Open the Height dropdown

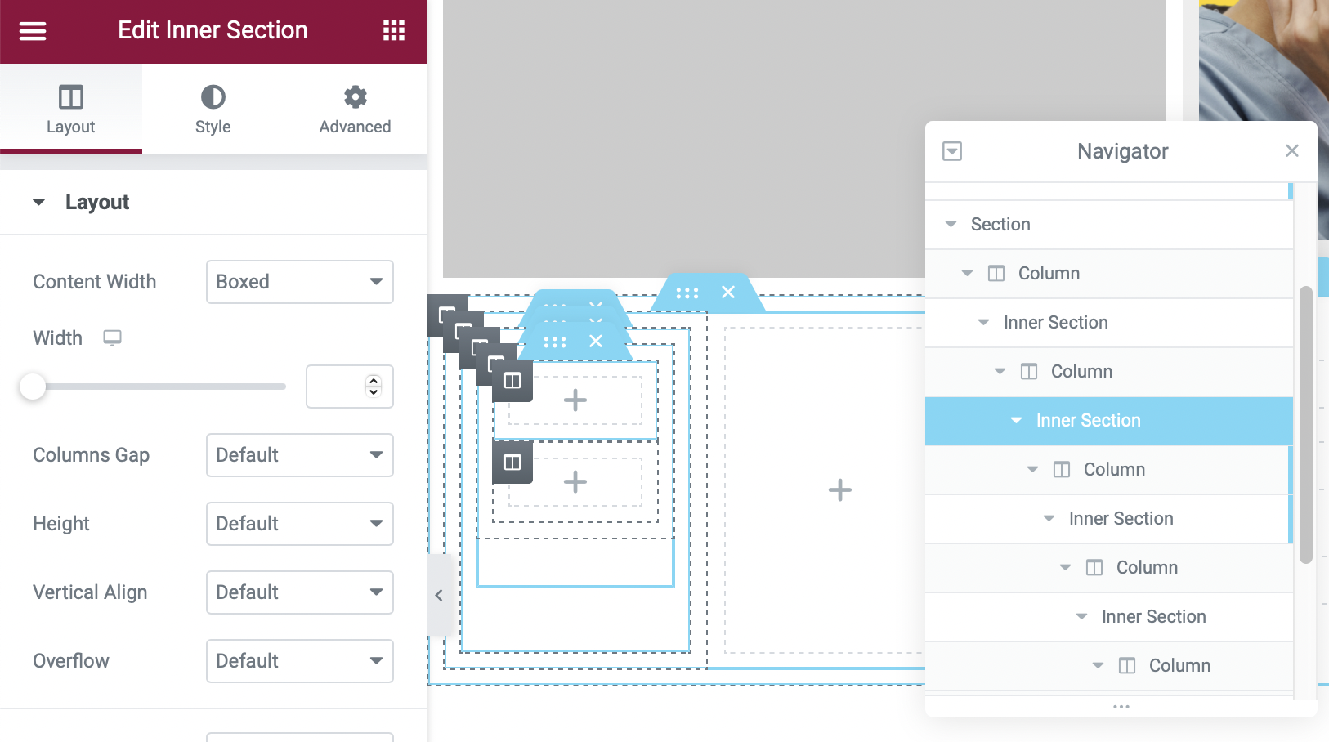[x=300, y=524]
